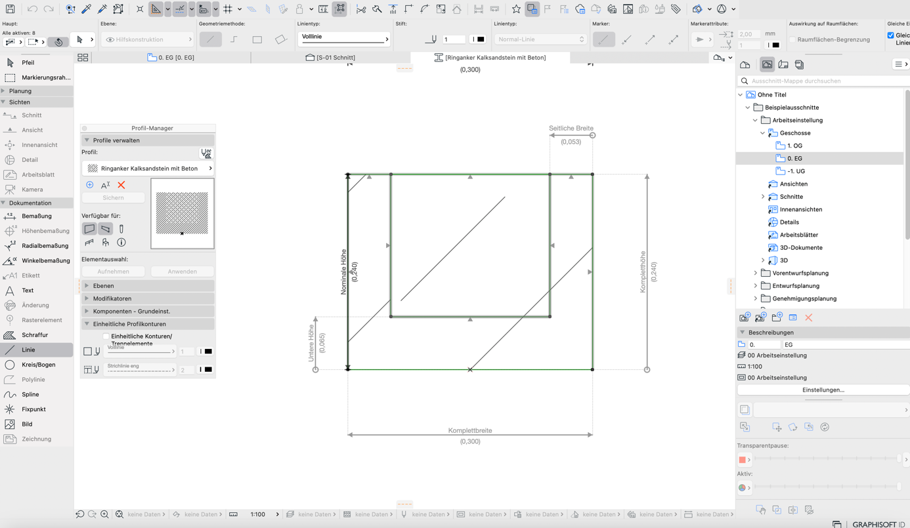Select the Arbeitsblatt worksheet tool
910x528 pixels.
click(x=36, y=174)
